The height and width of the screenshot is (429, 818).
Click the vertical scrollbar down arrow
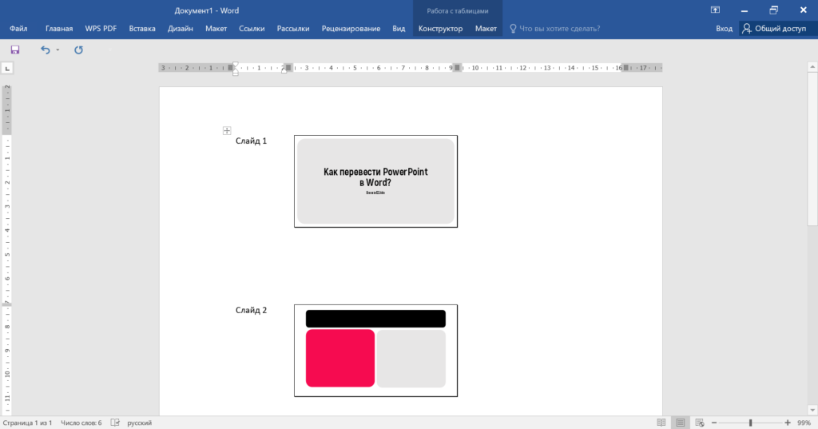tap(812, 410)
